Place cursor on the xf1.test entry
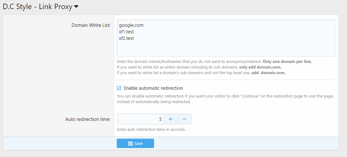This screenshot has height=157, width=347. pos(126,32)
